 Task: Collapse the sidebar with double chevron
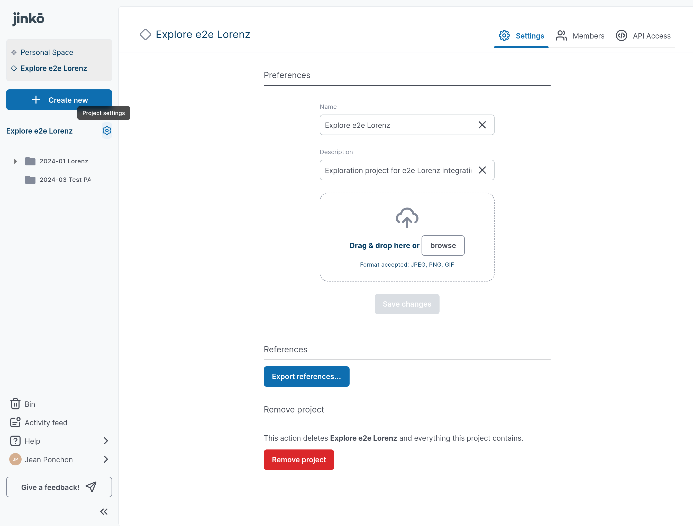[104, 511]
